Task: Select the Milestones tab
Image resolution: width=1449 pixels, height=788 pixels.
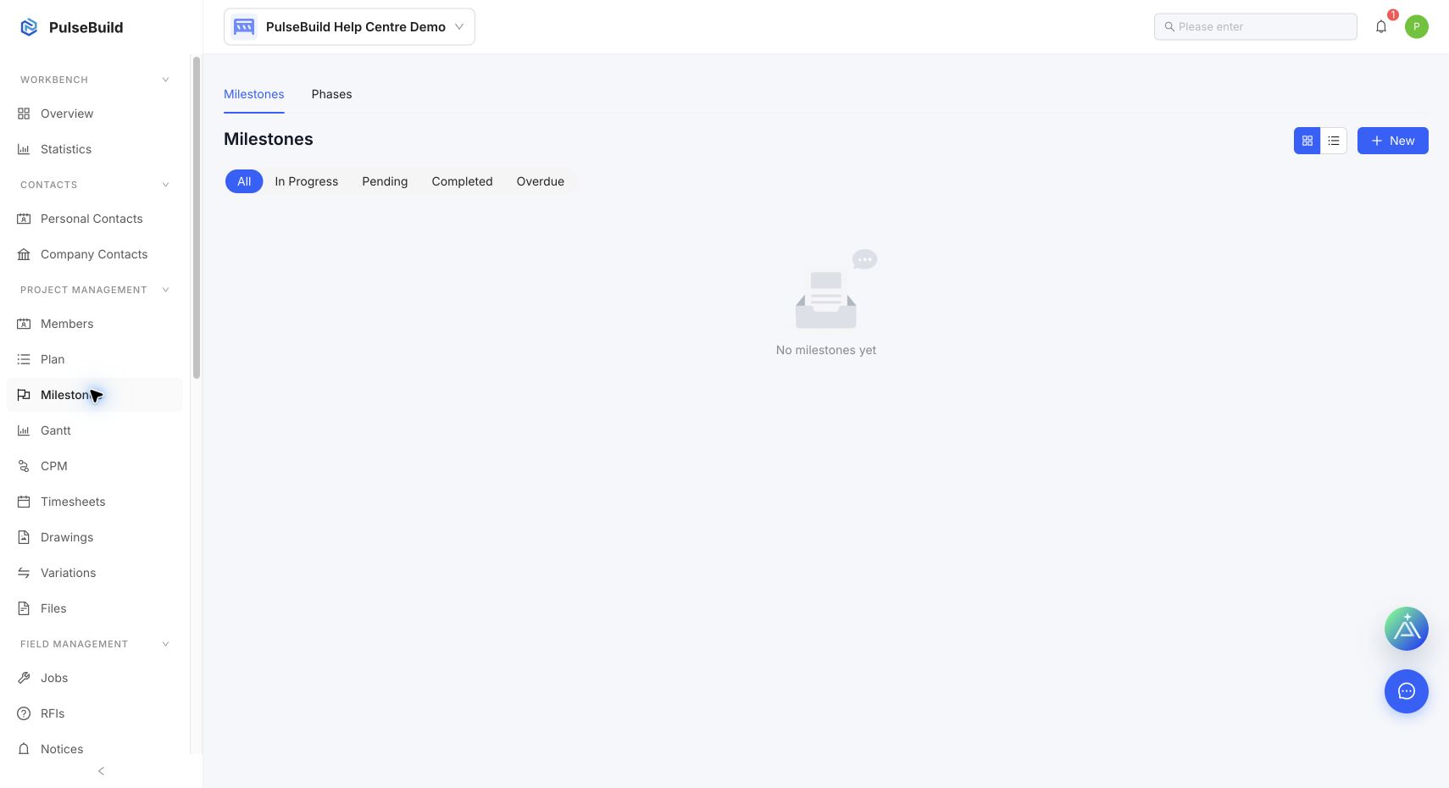Action: tap(254, 94)
